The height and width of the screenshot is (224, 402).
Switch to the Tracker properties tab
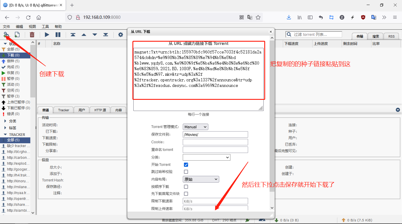[x=64, y=110]
